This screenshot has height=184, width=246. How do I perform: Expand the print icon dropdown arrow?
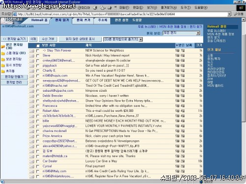click(x=105, y=8)
